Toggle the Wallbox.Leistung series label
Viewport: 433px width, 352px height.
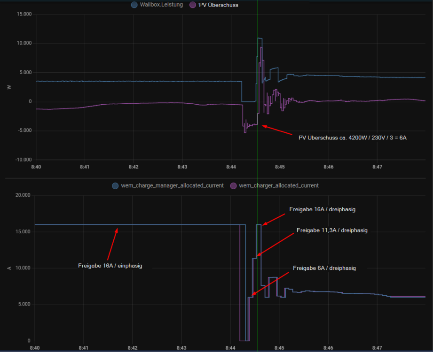[161, 5]
